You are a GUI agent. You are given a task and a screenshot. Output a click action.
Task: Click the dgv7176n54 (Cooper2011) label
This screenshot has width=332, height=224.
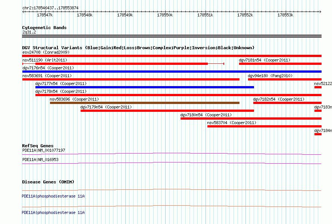[x=48, y=68]
